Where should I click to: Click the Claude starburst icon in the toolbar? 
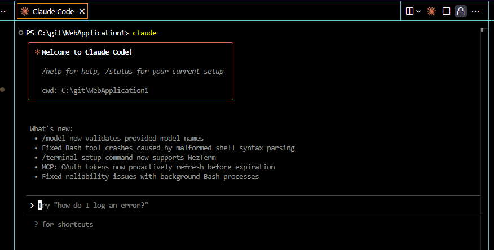point(431,11)
